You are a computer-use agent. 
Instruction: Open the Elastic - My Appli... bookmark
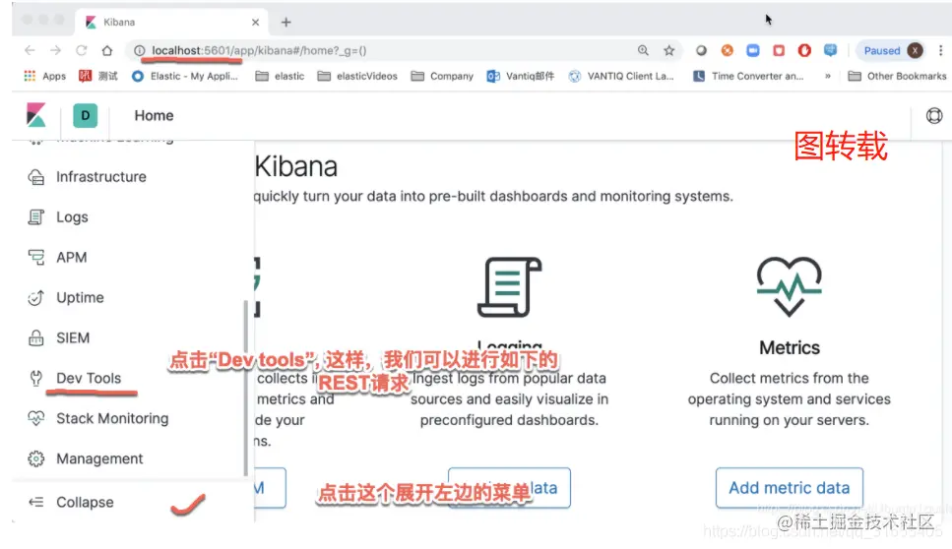(x=184, y=76)
